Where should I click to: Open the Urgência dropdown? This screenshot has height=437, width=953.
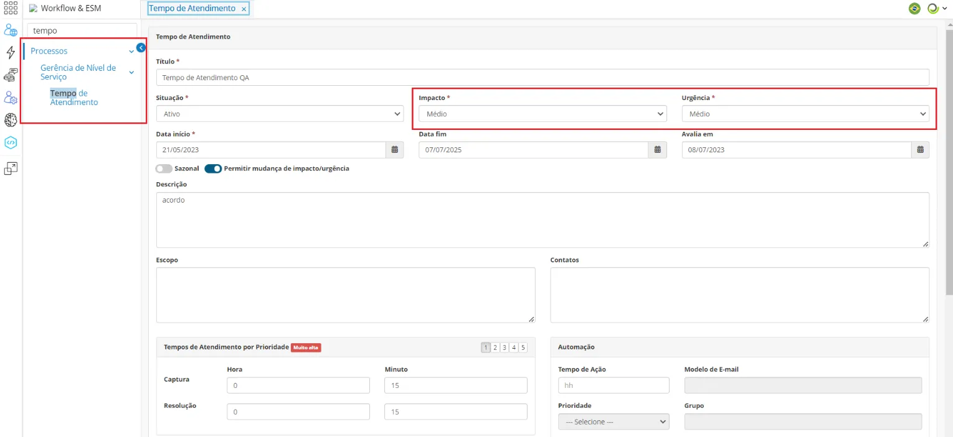click(x=805, y=114)
